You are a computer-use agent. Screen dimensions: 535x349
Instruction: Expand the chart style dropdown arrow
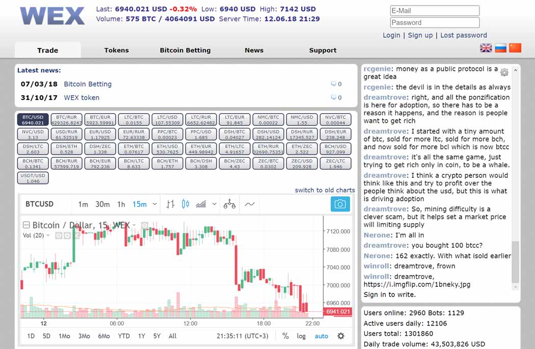(x=215, y=204)
